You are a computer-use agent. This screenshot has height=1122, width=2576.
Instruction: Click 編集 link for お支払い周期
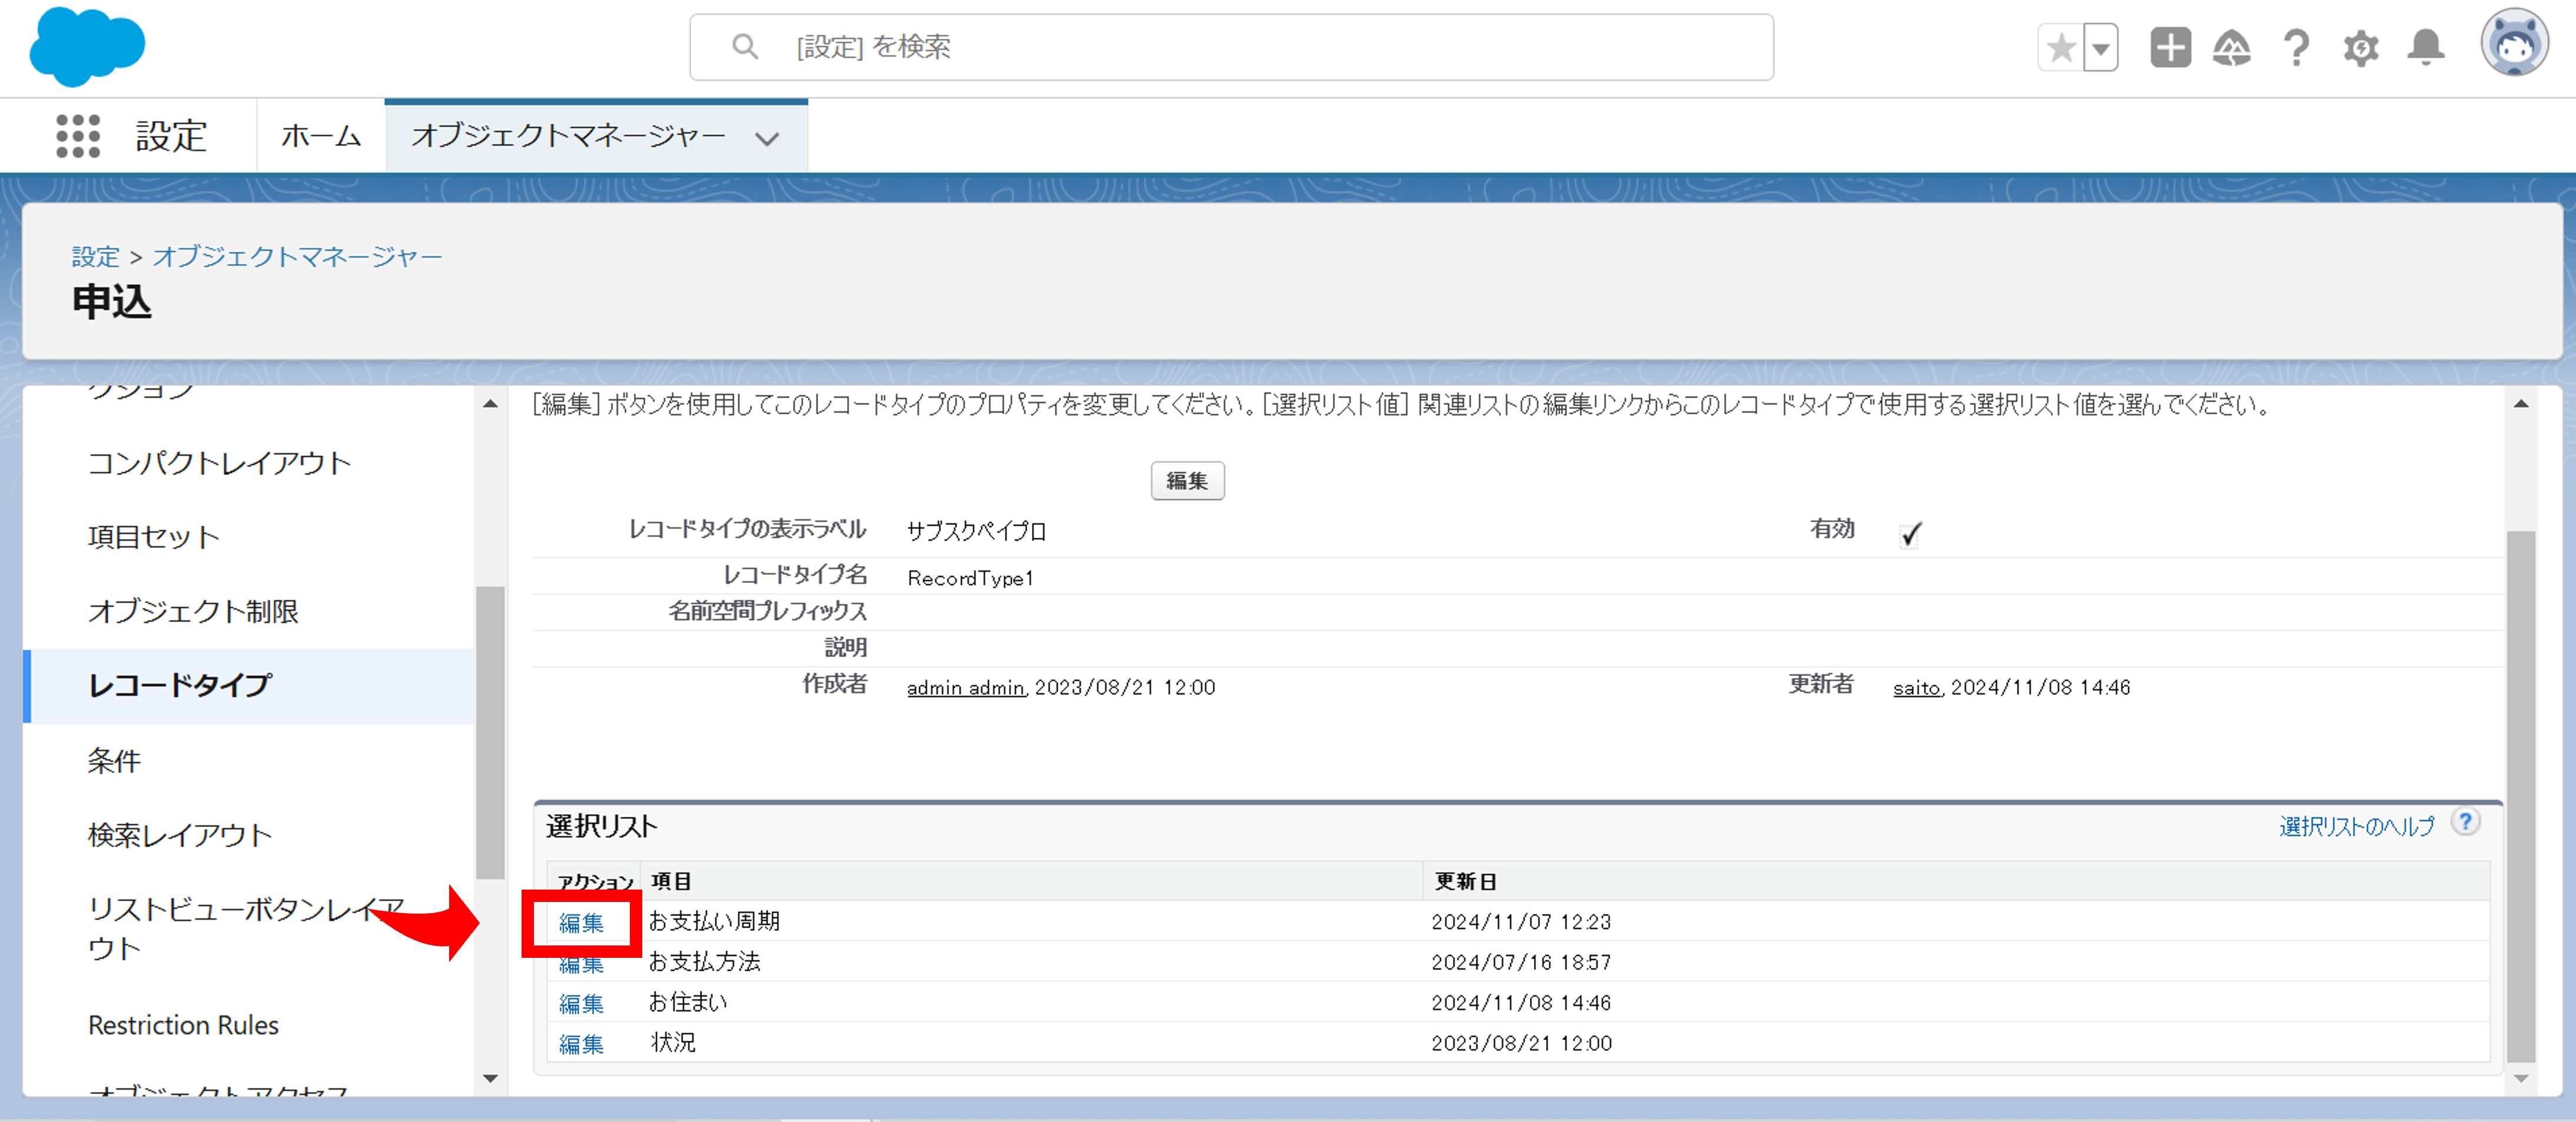(581, 922)
